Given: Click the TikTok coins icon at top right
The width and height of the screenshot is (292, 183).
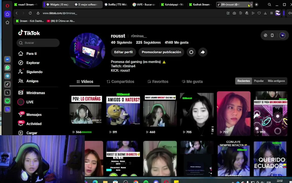Looking at the screenshot, I should [266, 35].
